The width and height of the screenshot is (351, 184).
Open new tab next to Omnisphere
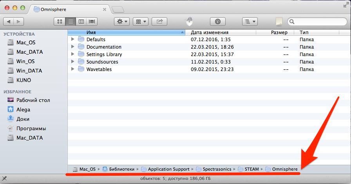[118, 9]
